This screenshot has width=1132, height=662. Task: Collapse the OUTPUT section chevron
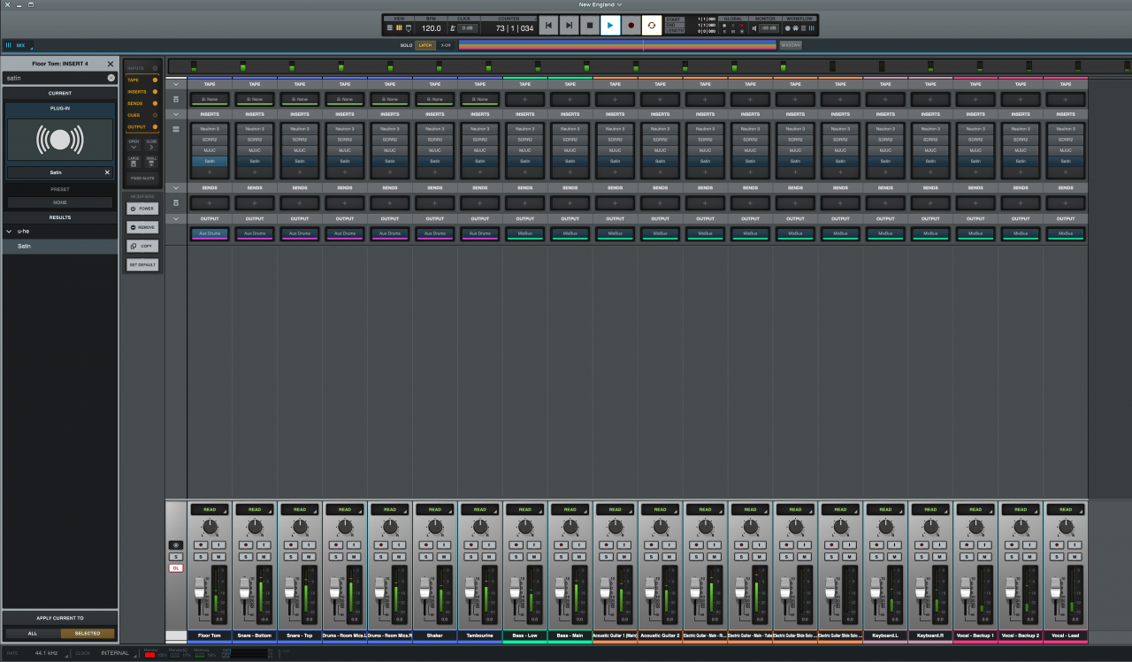176,218
